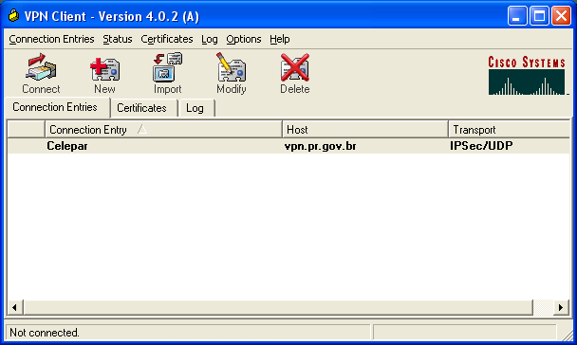The image size is (577, 345).
Task: Click scrollbar left arrow
Action: pyautogui.click(x=15, y=307)
